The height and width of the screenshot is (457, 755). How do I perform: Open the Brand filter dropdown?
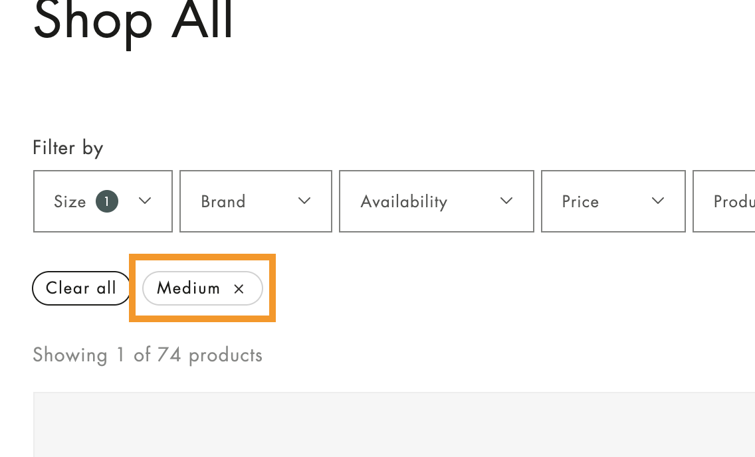click(256, 201)
